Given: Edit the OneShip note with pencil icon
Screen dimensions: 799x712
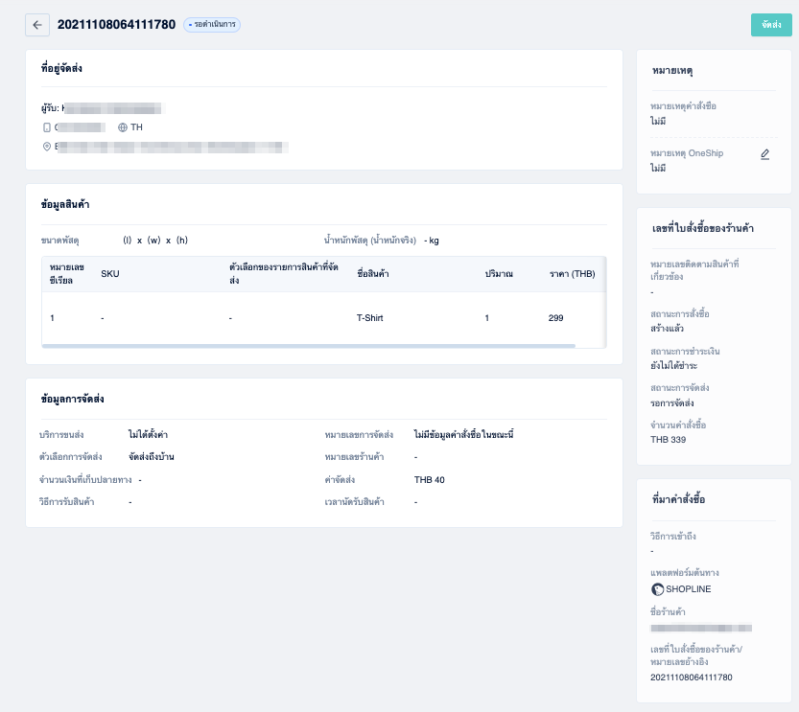Looking at the screenshot, I should click(764, 154).
